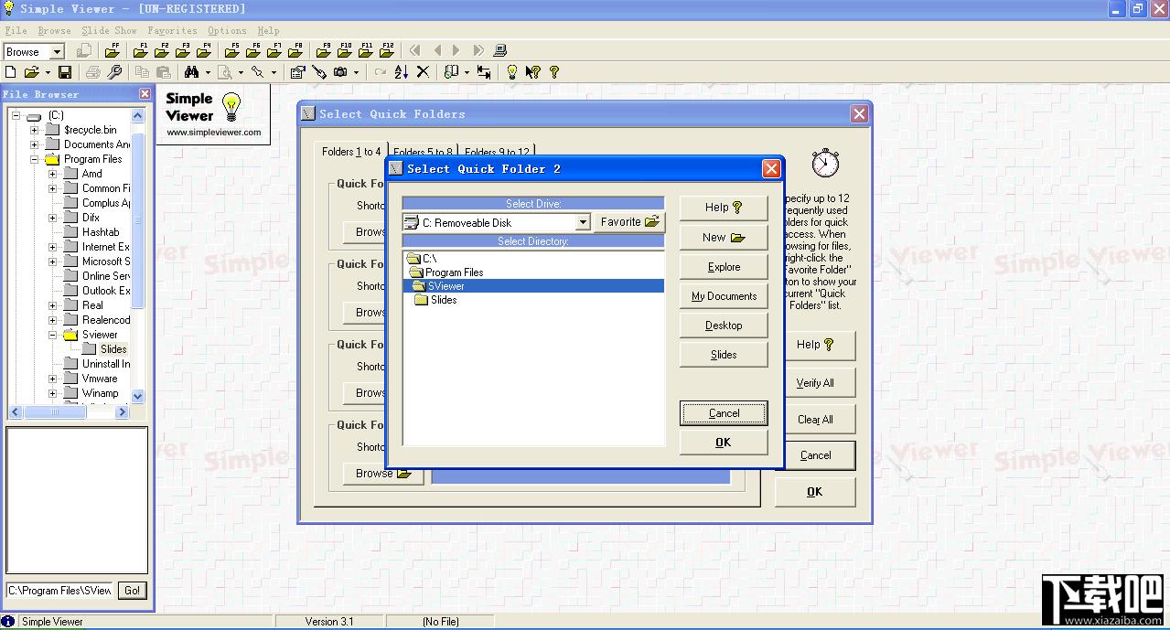This screenshot has width=1170, height=630.
Task: Collapse the Sviewer tree node
Action: [x=52, y=335]
